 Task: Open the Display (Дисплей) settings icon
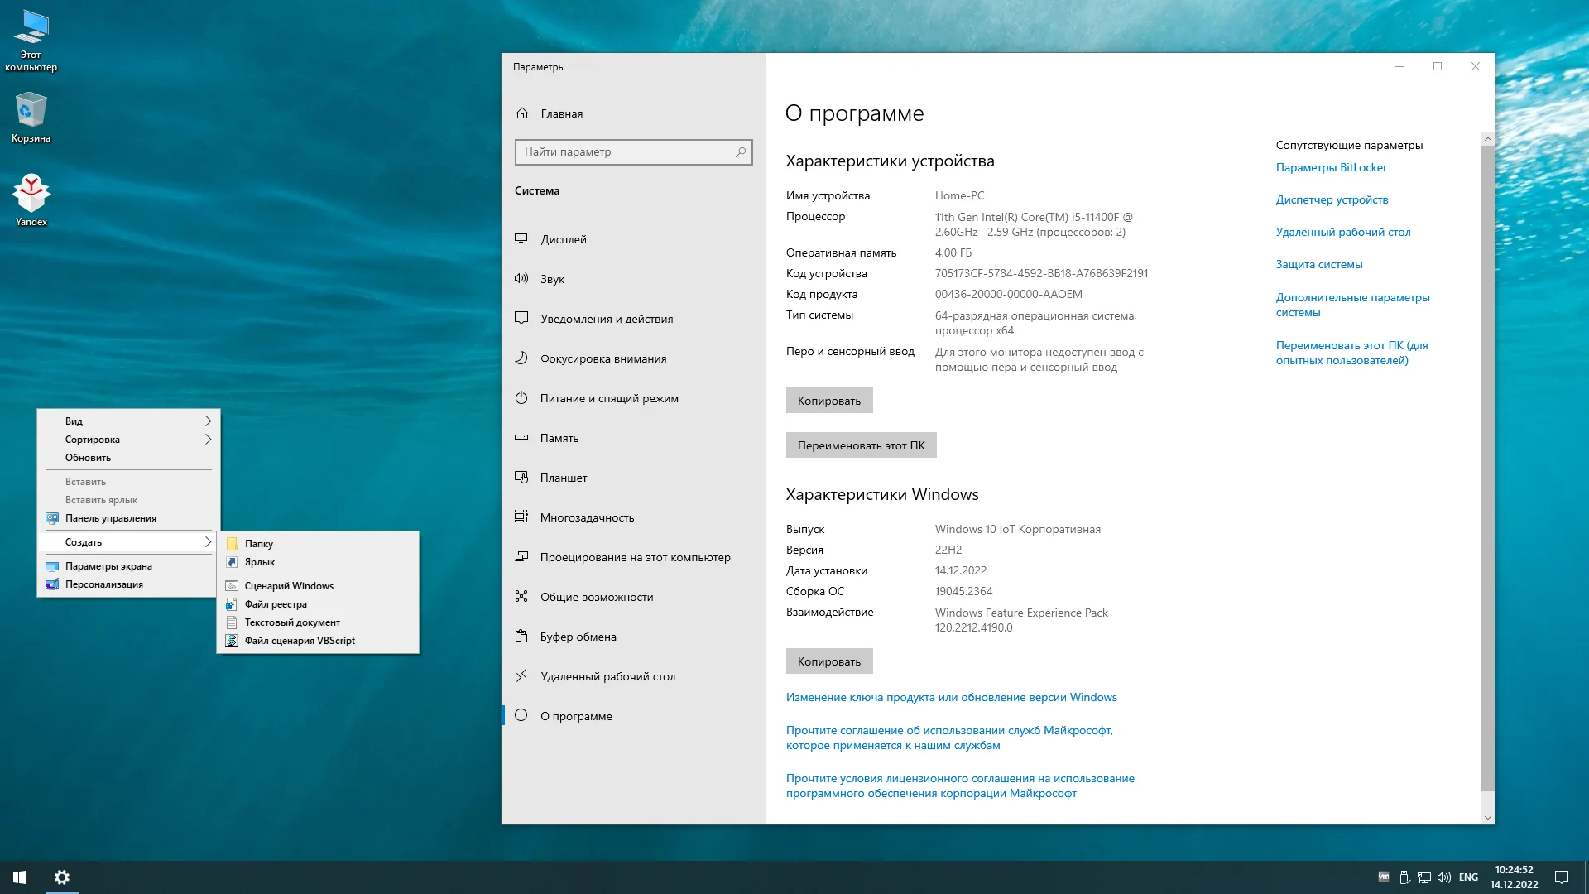(x=521, y=238)
